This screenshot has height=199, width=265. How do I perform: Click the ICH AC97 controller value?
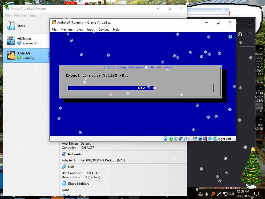point(87,147)
